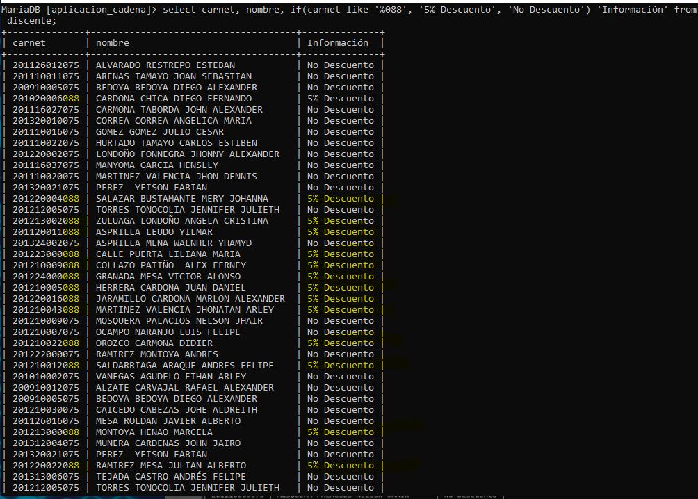Click '5% Descuento' for ZULUAGA LONDOÑO row
Viewport: 698px width, 499px height.
point(340,221)
